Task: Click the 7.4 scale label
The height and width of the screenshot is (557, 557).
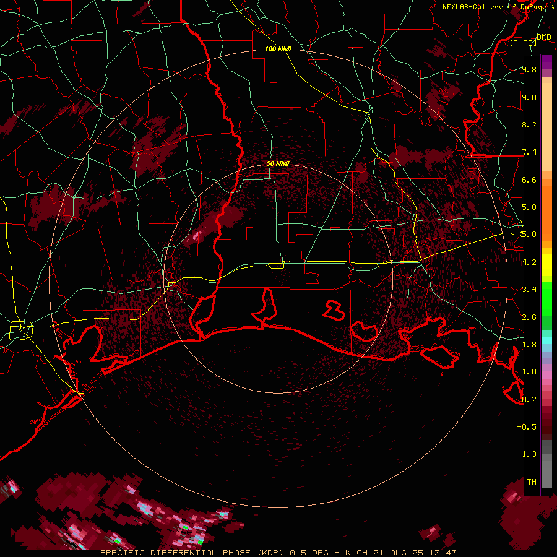Action: coord(529,152)
